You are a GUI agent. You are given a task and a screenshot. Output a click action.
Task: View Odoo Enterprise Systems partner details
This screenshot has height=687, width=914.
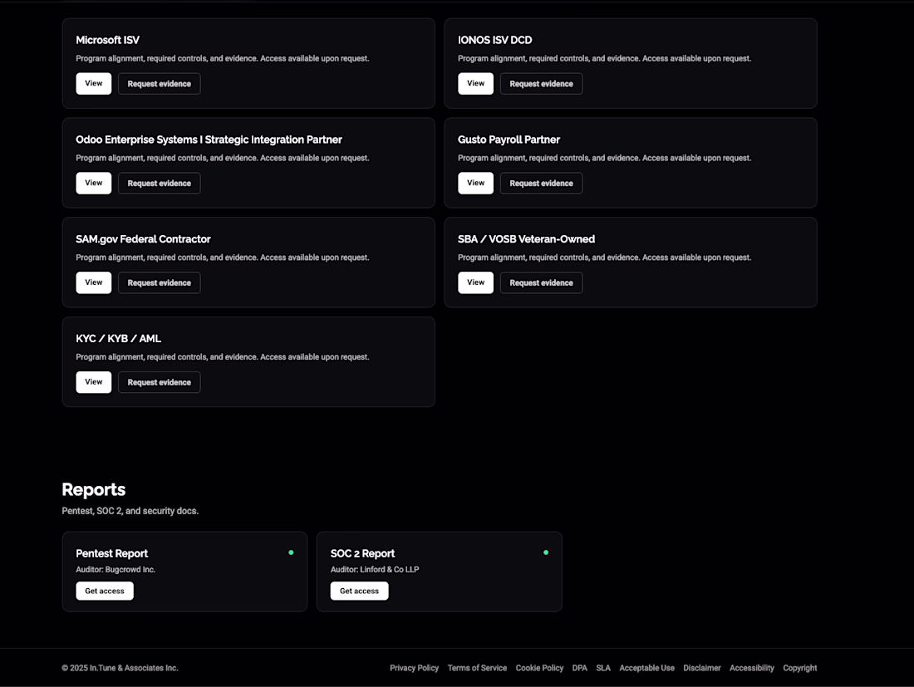(x=94, y=184)
